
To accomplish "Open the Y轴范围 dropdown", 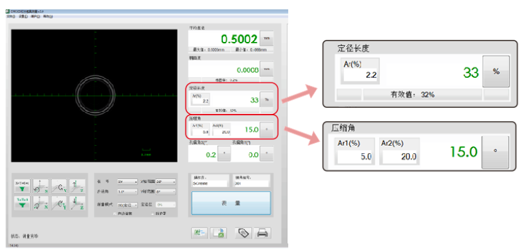I will coord(166,192).
